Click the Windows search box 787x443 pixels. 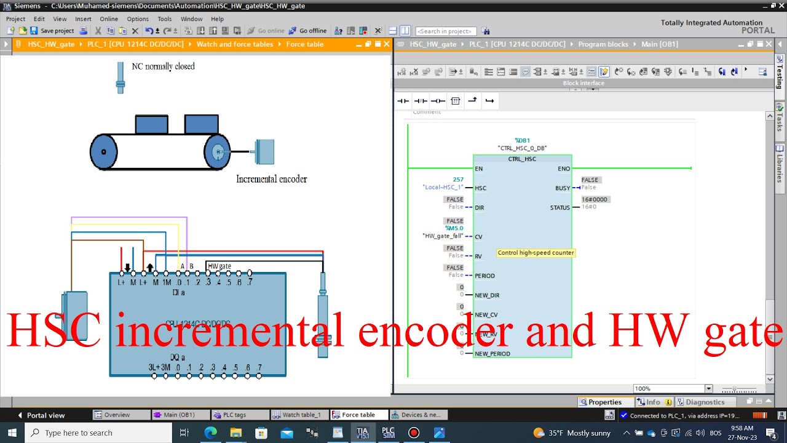tap(98, 433)
